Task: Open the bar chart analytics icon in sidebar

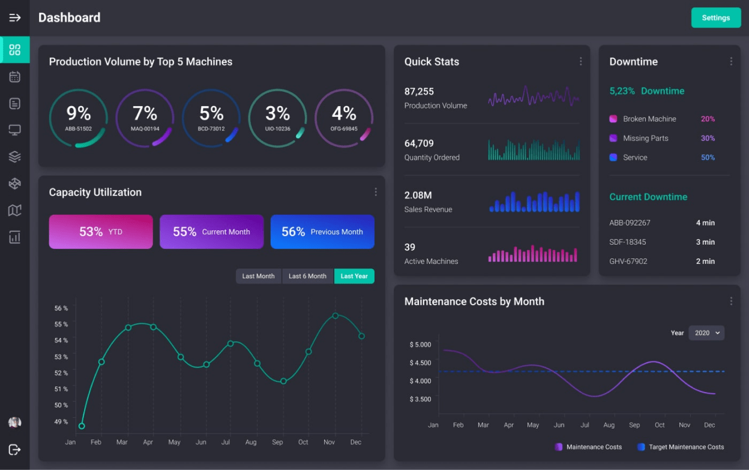Action: pos(15,237)
